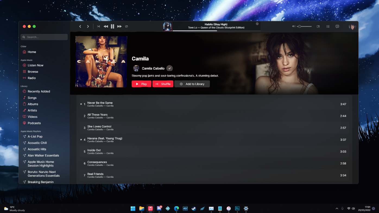The image size is (379, 213).
Task: Toggle shuffle playback mode
Action: pyautogui.click(x=98, y=26)
